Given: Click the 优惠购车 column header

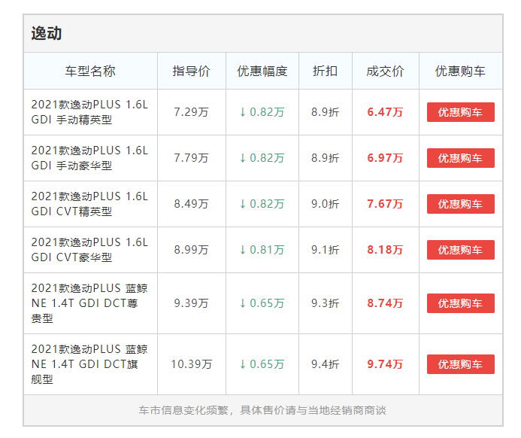Looking at the screenshot, I should coord(461,71).
